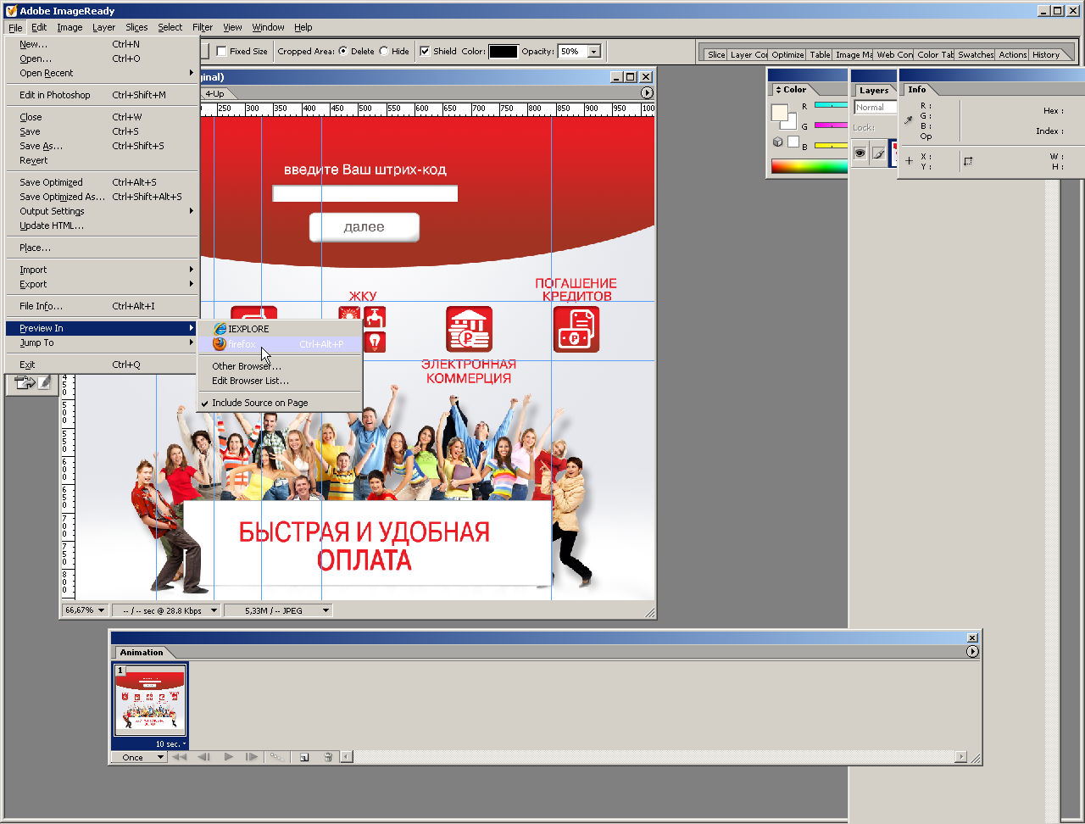
Task: Select the Delete radio button for Cropped Area
Action: click(343, 52)
